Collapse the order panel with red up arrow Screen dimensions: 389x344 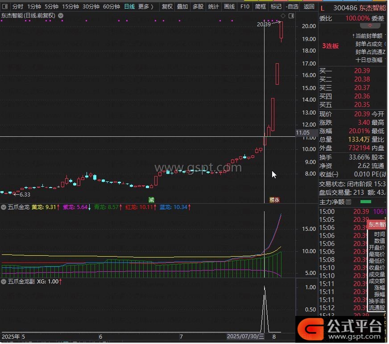coord(371,25)
